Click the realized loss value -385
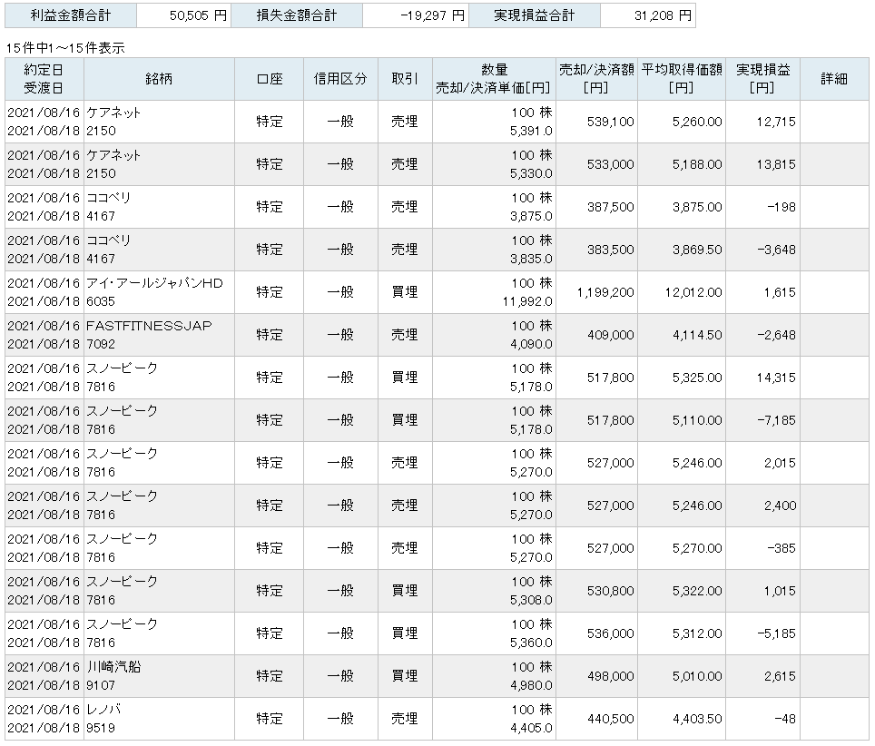Viewport: 875px width, 746px height. coord(782,548)
